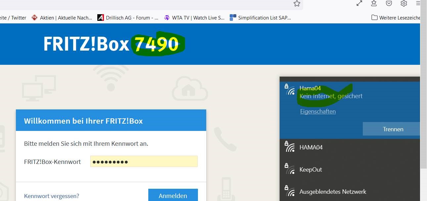Open the settings gear icon in toolbar
Viewport: 427px width, 201px height.
[x=404, y=3]
